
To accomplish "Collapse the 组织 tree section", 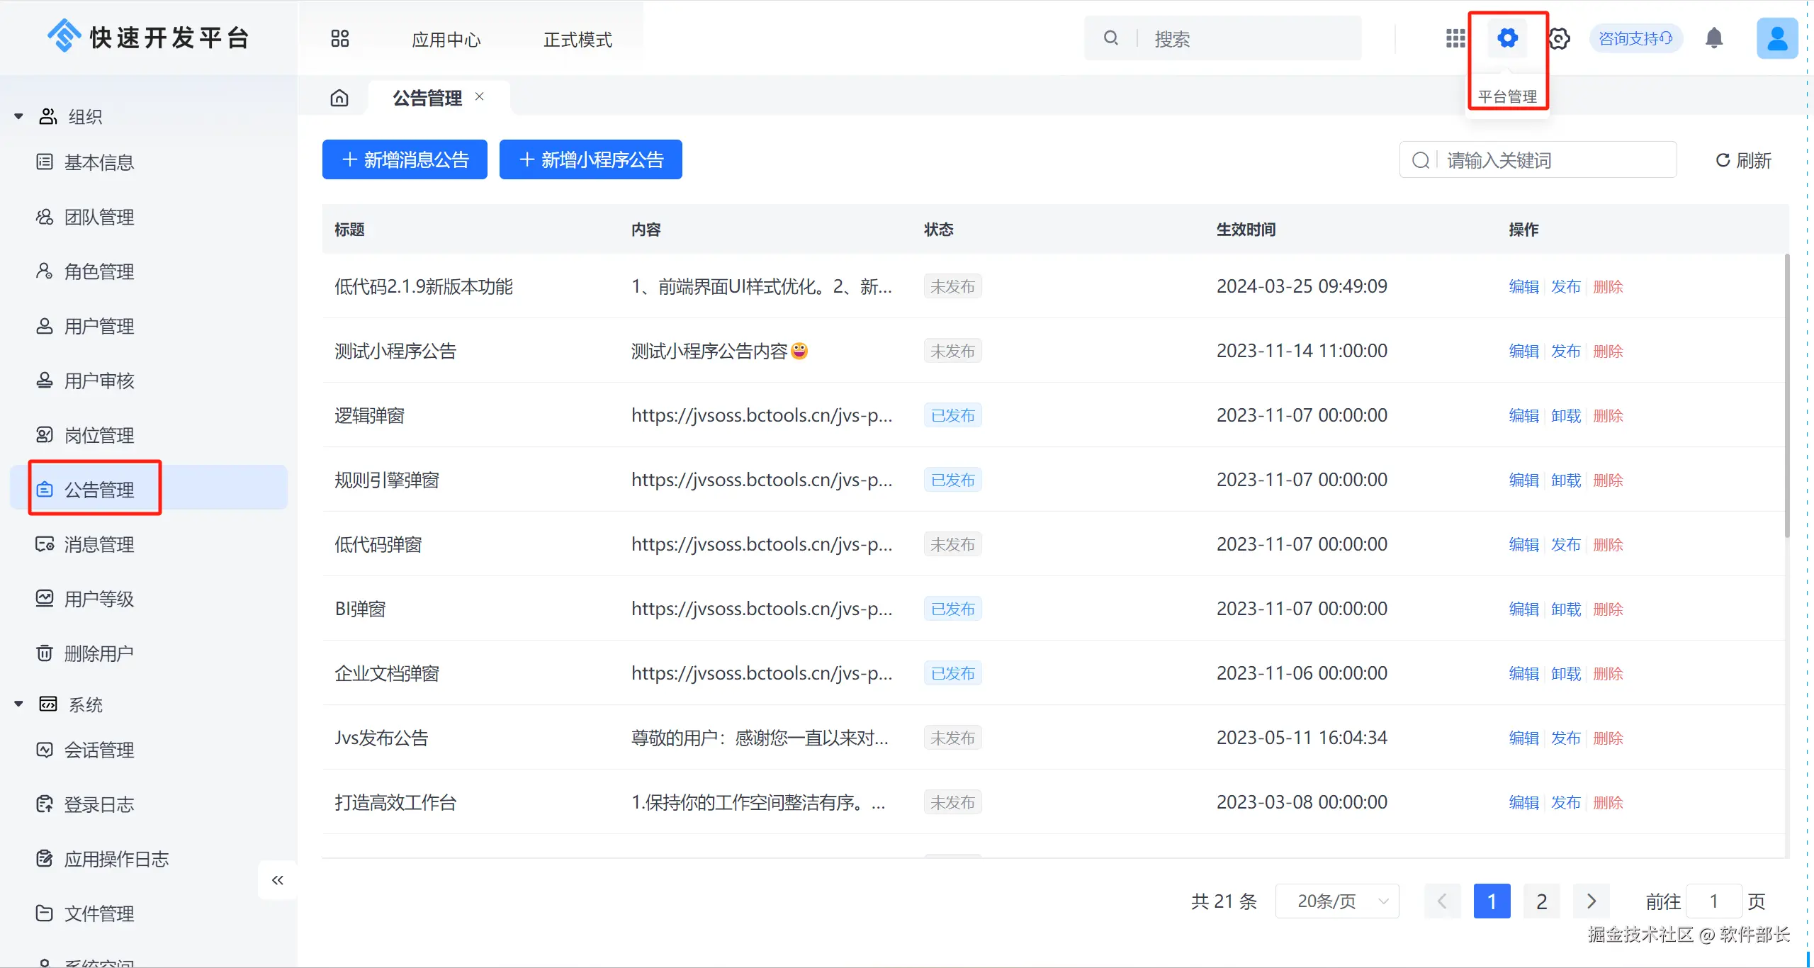I will [x=19, y=116].
